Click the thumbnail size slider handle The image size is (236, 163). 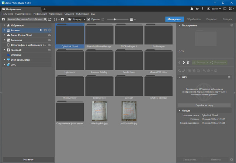pyautogui.click(x=115, y=19)
